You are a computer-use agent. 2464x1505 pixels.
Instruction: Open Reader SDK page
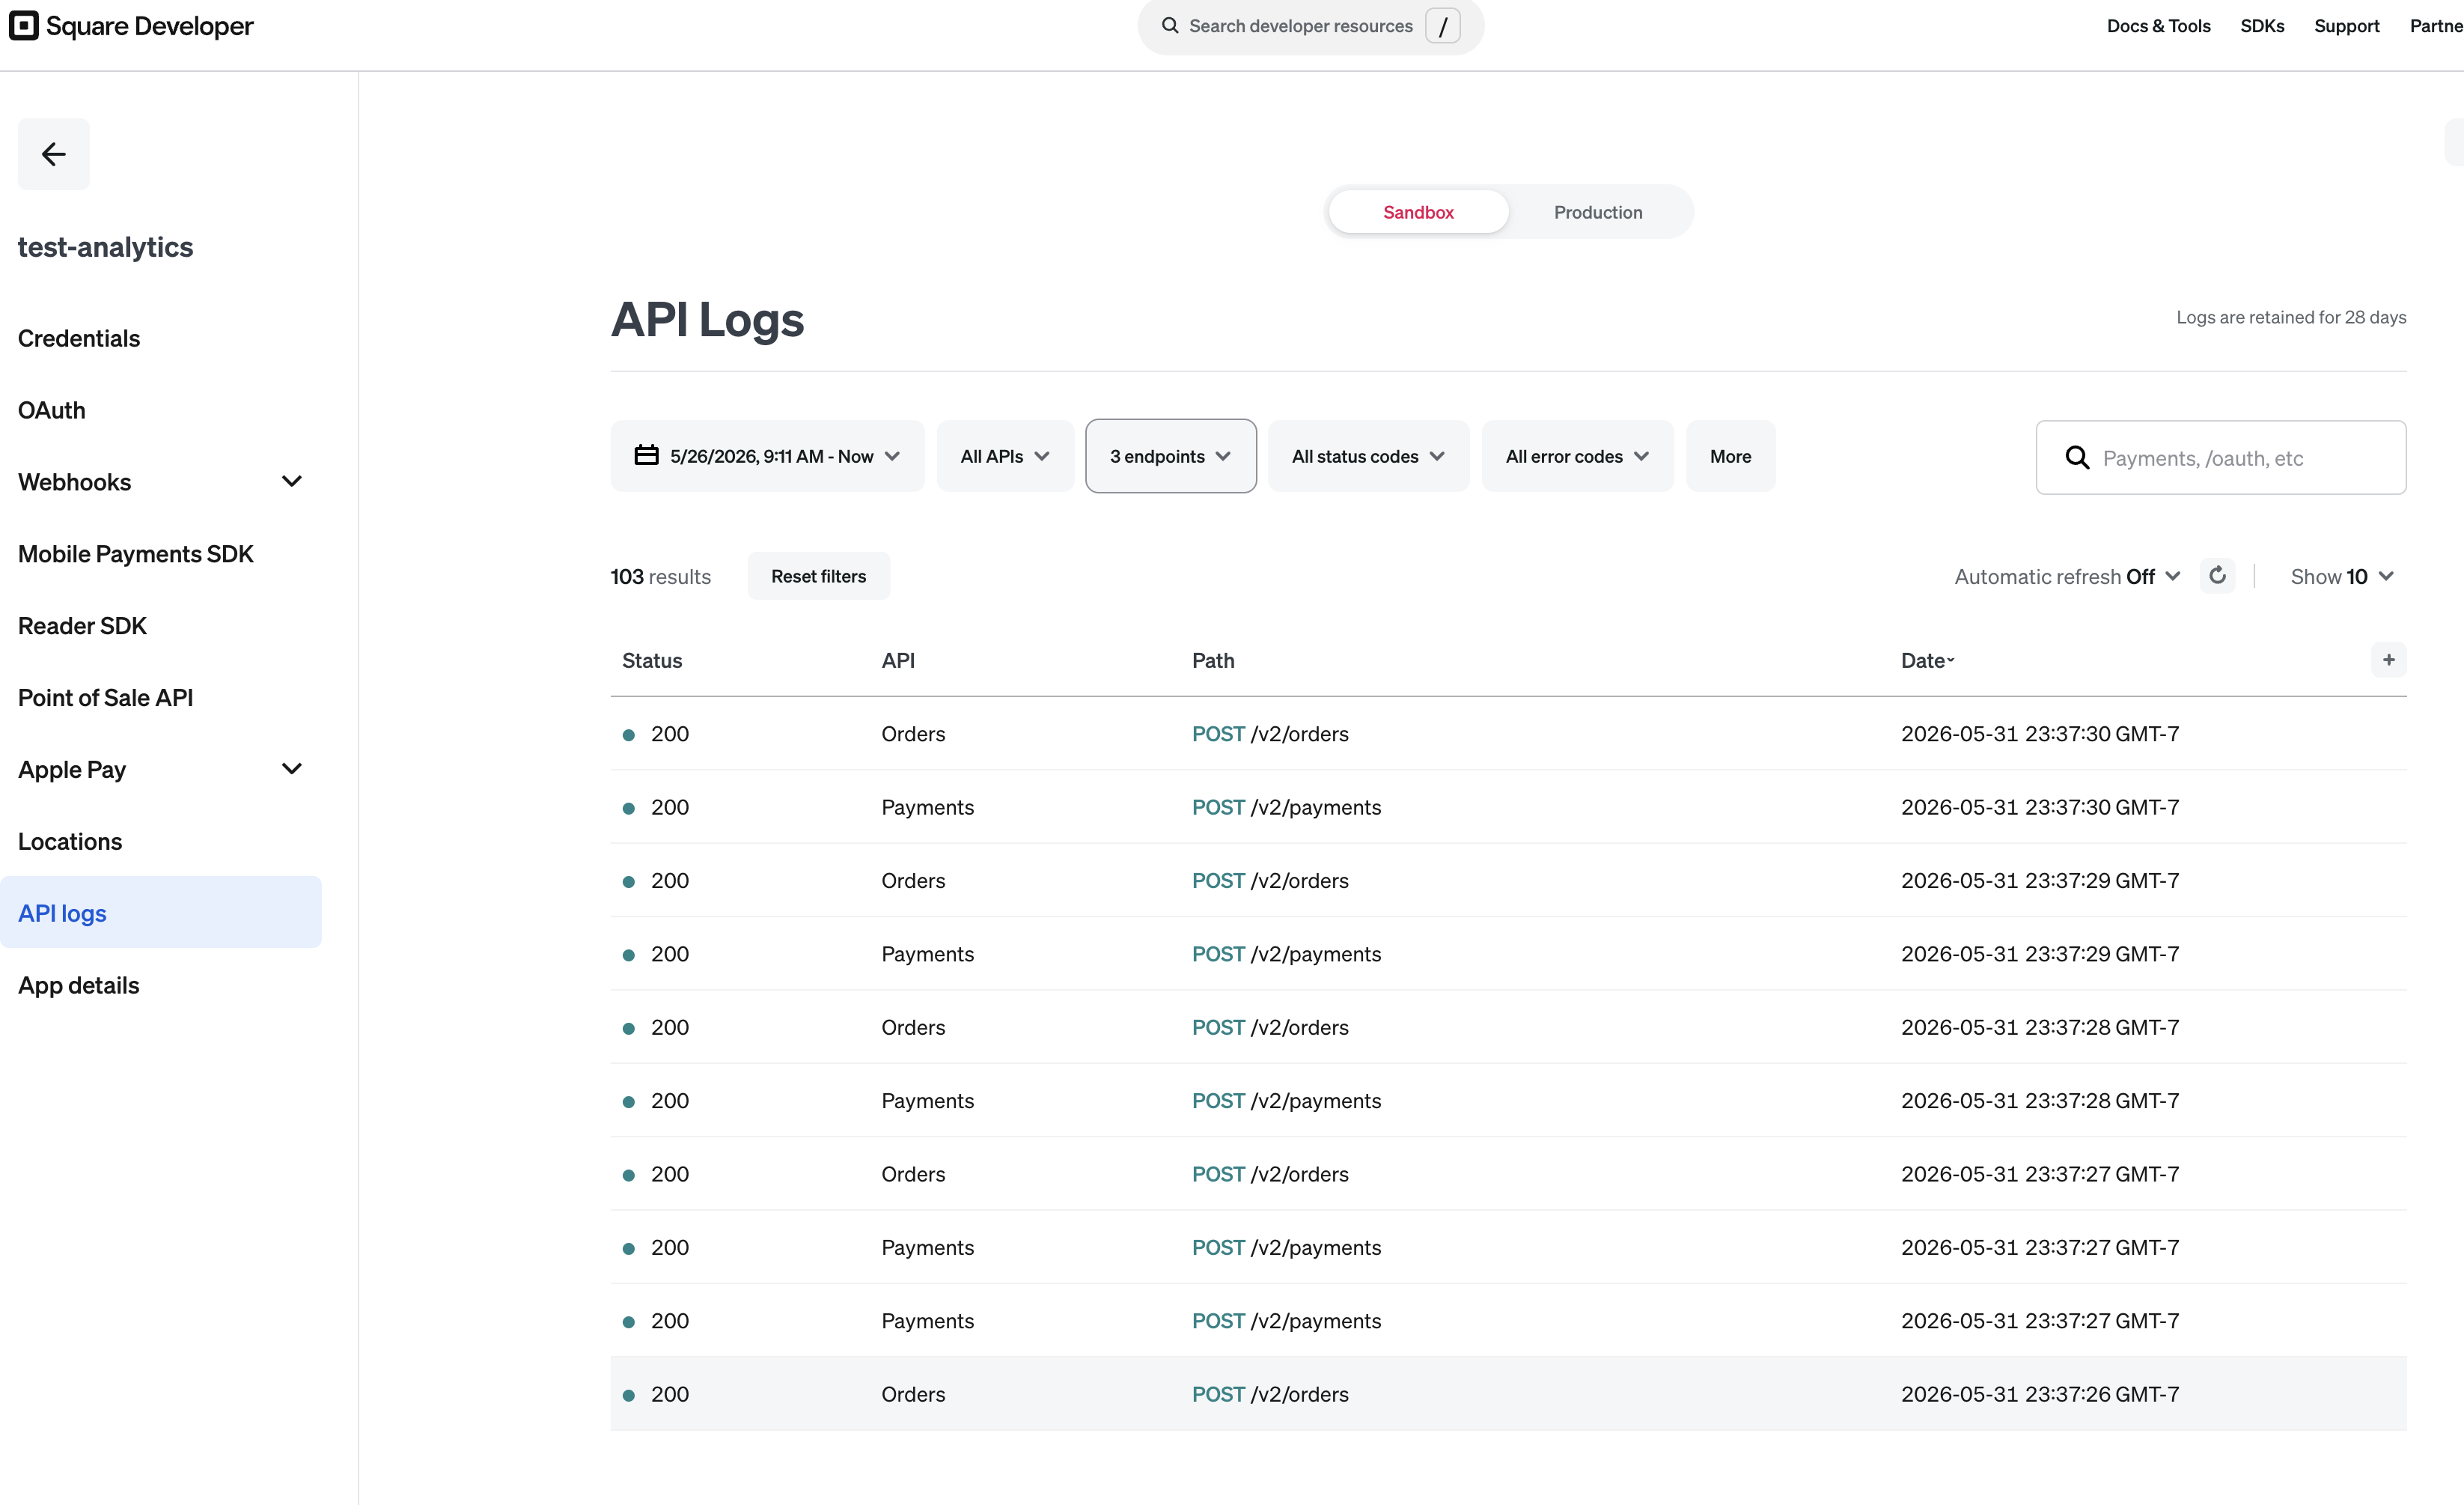82,627
